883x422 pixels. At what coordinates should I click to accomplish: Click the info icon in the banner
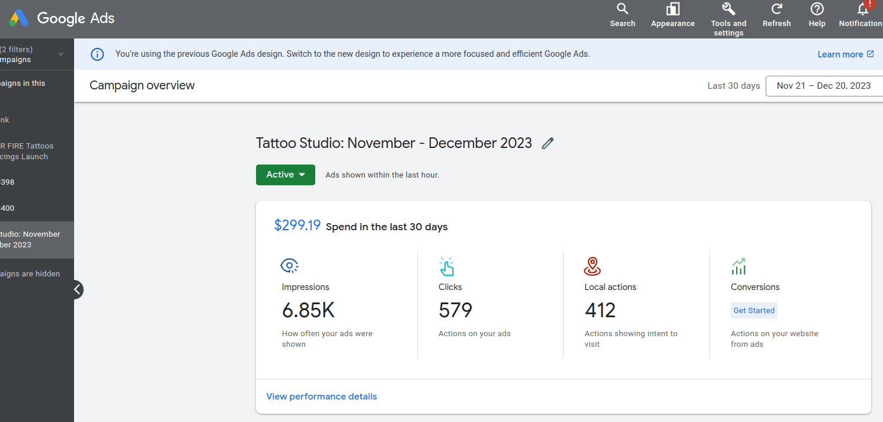pyautogui.click(x=97, y=54)
